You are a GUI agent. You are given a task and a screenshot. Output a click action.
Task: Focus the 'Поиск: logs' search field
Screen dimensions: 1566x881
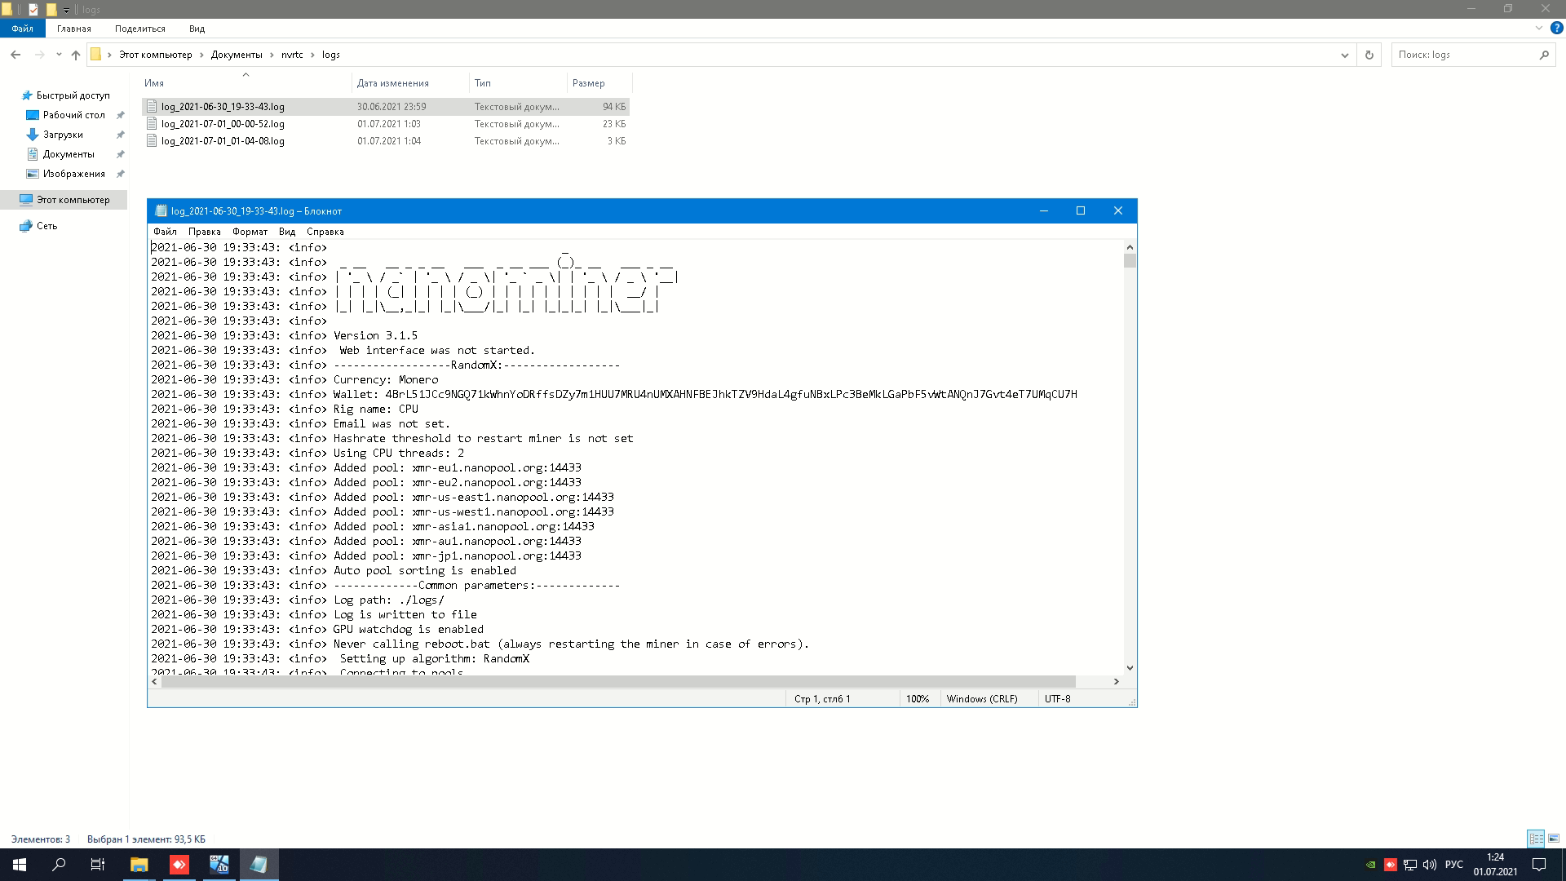coord(1463,55)
